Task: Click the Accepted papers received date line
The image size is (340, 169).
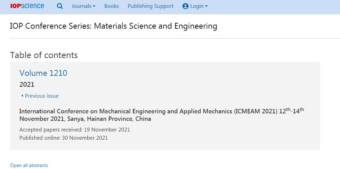Action: tap(75, 130)
